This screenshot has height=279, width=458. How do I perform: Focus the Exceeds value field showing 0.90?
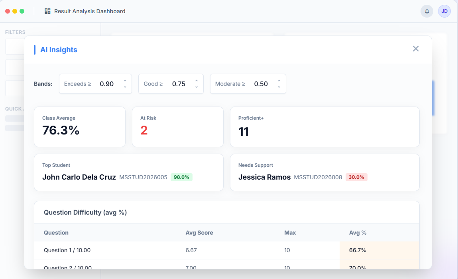(107, 84)
